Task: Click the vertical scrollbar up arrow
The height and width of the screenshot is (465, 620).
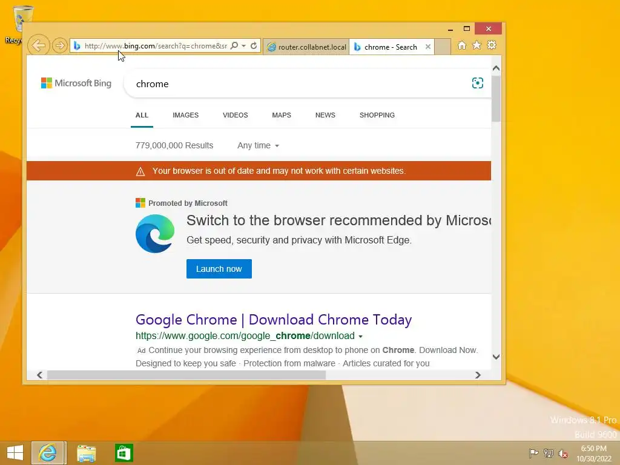Action: click(x=496, y=68)
